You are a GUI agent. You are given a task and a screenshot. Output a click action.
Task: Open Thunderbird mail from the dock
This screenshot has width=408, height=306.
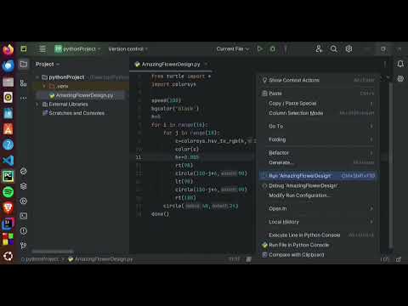pyautogui.click(x=8, y=65)
